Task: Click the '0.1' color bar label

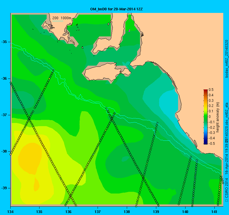Action: coord(211,111)
